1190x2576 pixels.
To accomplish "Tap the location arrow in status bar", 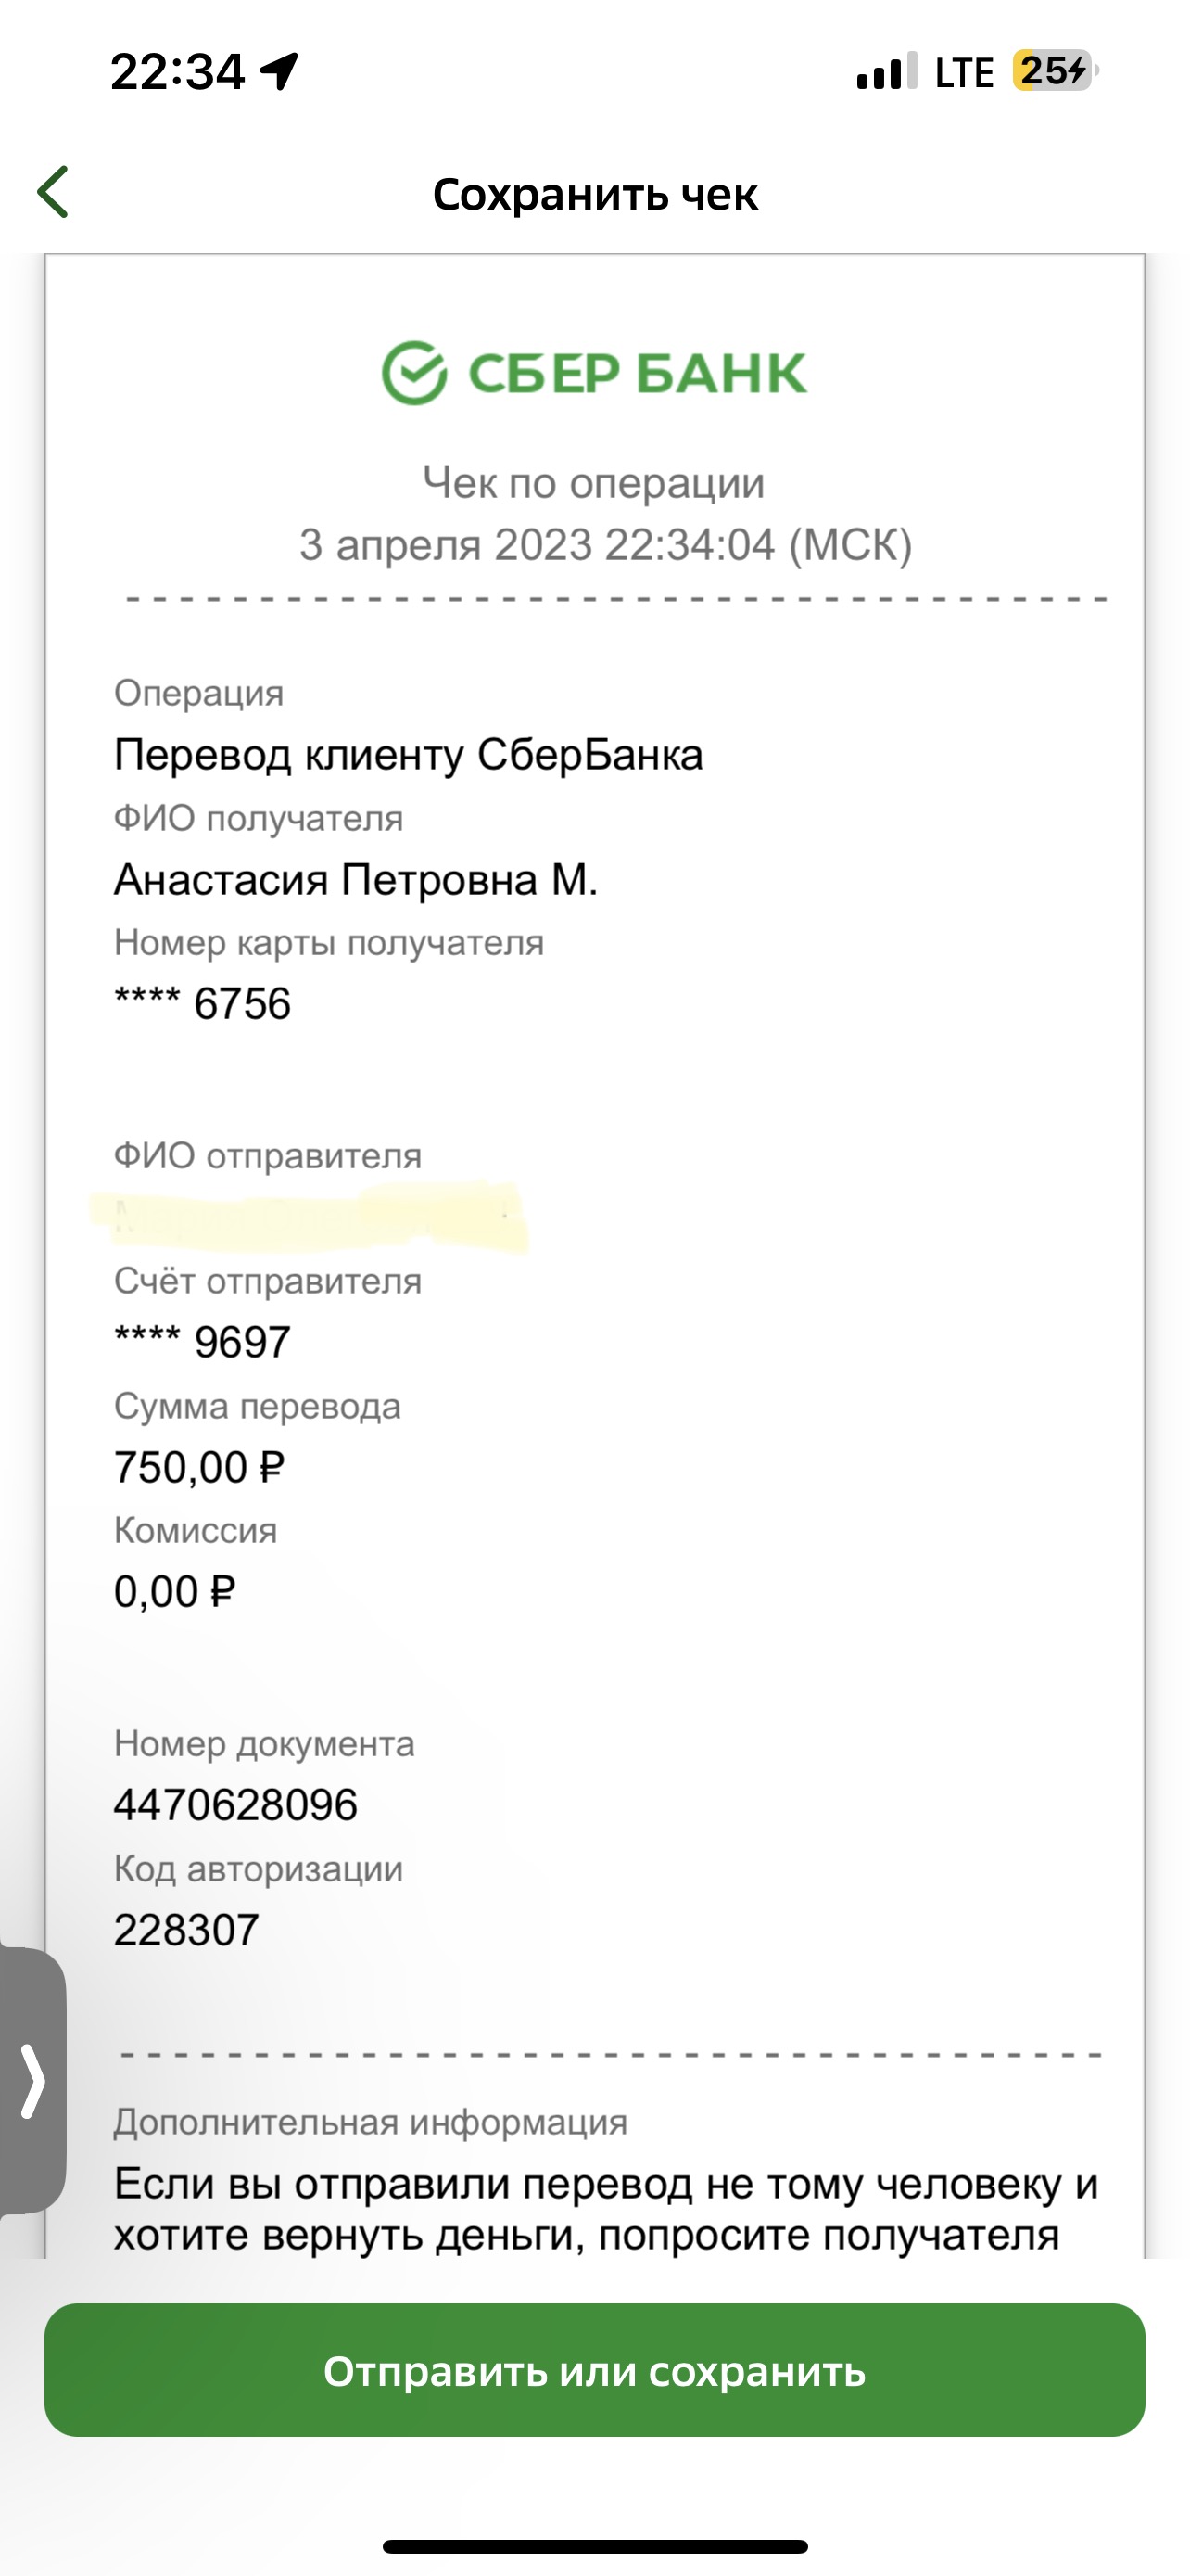I will [x=280, y=71].
